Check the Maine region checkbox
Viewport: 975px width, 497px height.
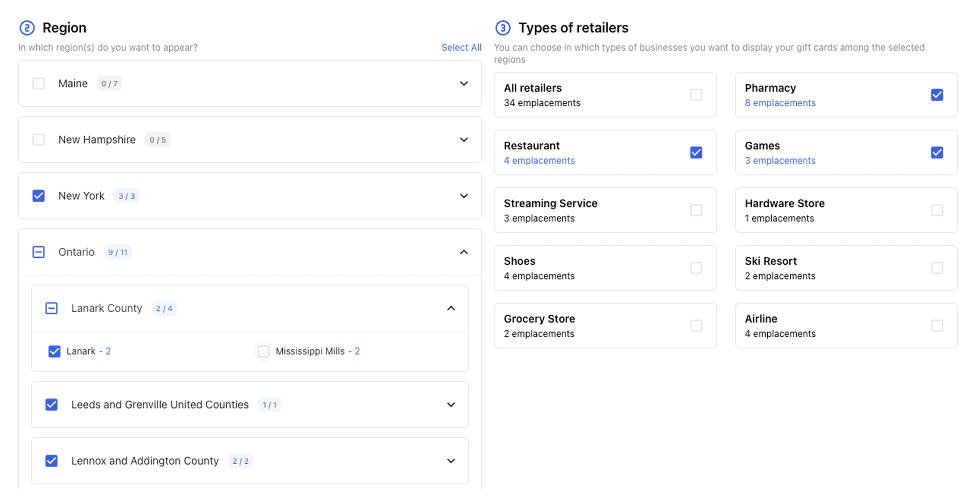point(39,83)
